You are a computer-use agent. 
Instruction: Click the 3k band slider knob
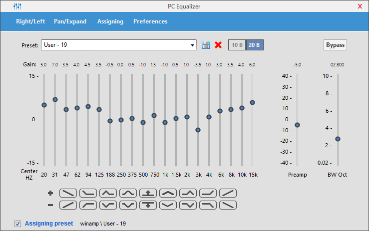pos(198,130)
